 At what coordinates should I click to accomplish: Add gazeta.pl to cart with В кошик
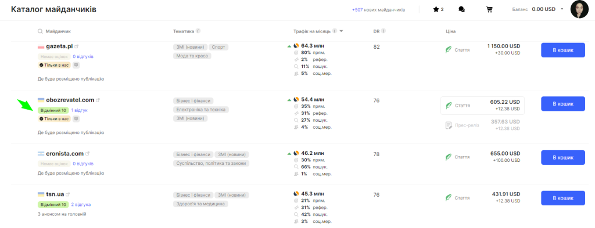[562, 50]
